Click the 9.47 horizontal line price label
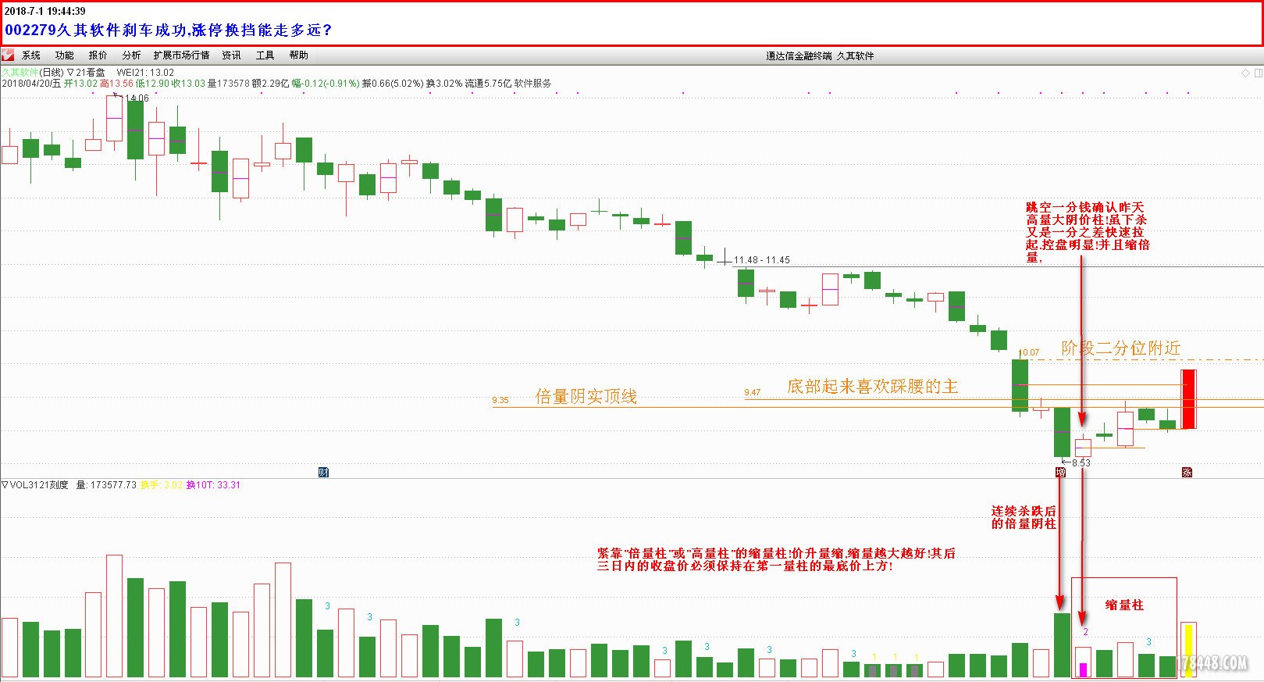1264x682 pixels. 753,392
